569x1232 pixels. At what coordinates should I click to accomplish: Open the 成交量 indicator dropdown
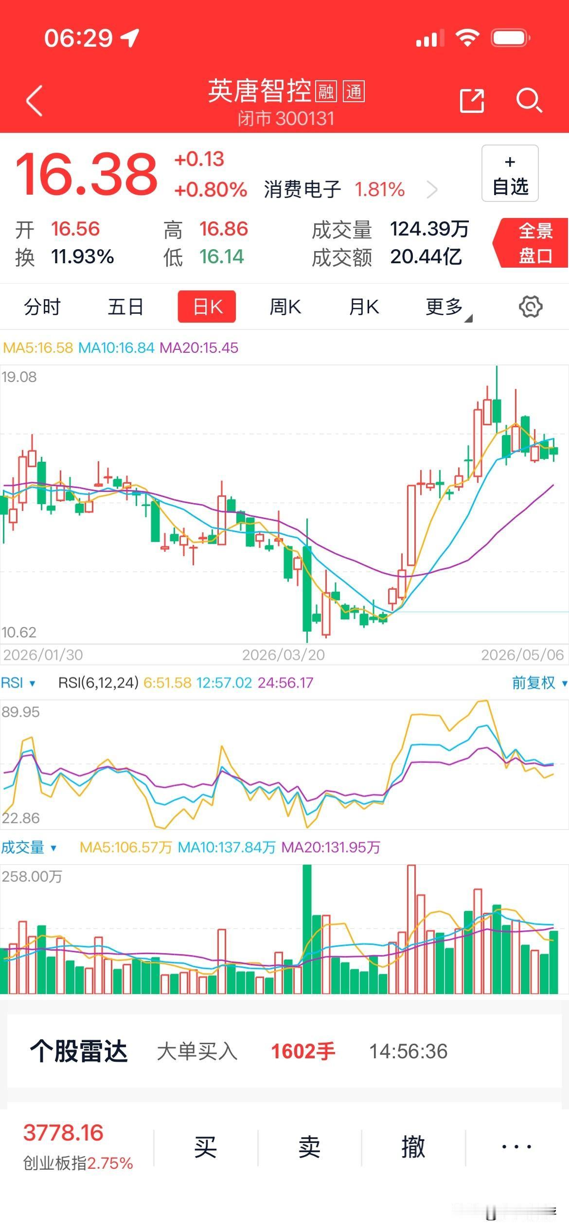point(29,848)
